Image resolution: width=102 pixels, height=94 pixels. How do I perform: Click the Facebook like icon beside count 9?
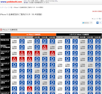click(97, 23)
